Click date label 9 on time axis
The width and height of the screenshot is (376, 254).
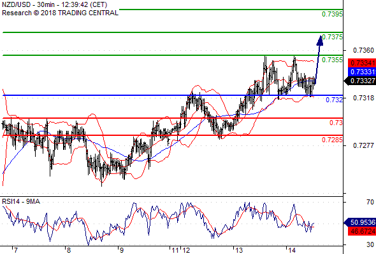point(122,250)
